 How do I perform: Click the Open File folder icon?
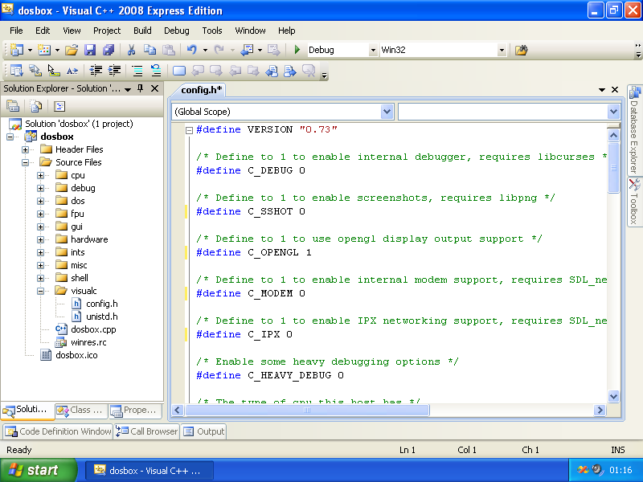(72, 50)
